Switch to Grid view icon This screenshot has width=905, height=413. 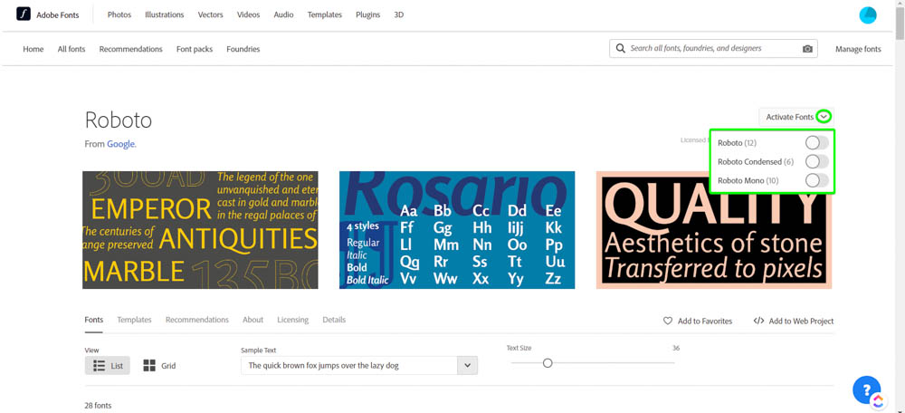pyautogui.click(x=149, y=366)
